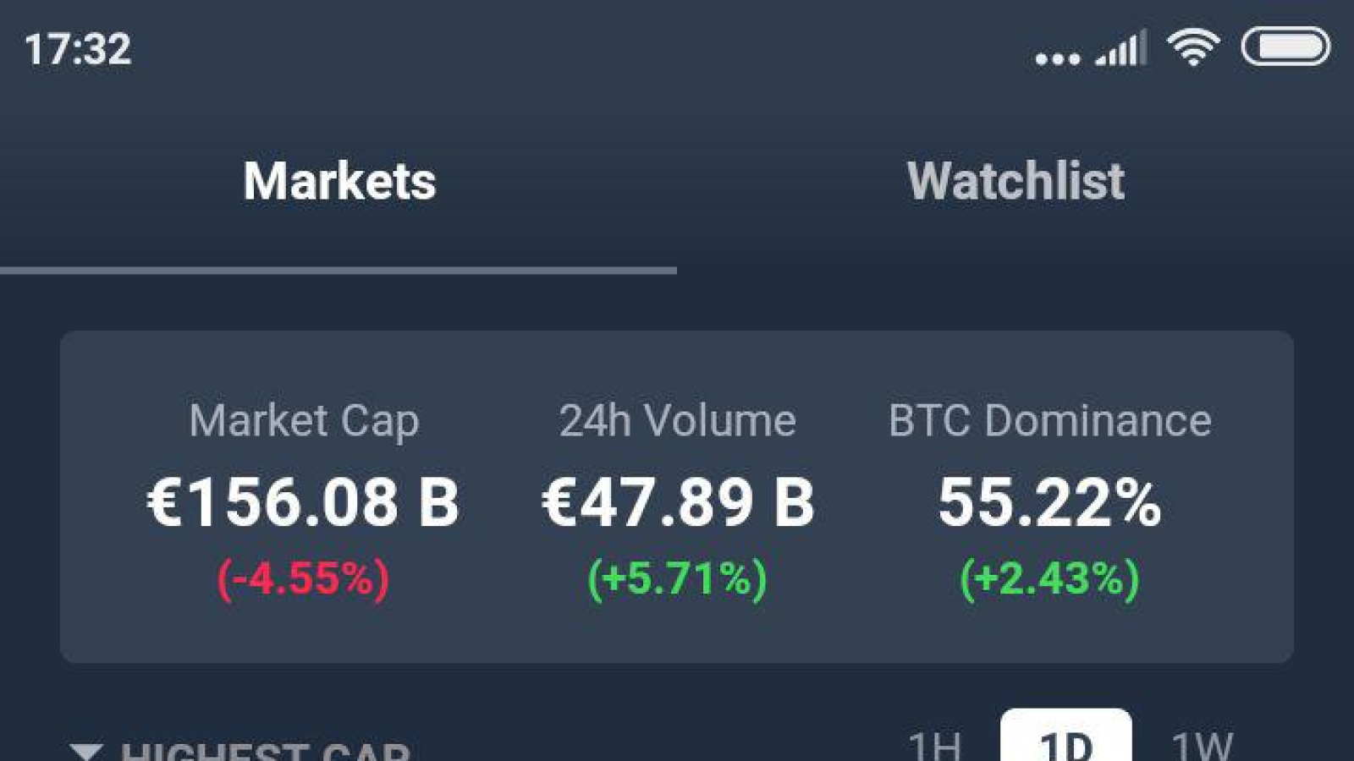Select the 1H timeframe
The width and height of the screenshot is (1354, 761).
[x=934, y=745]
